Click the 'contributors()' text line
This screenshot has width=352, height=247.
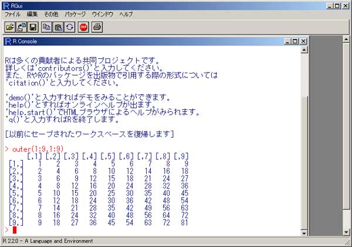[x=84, y=68]
